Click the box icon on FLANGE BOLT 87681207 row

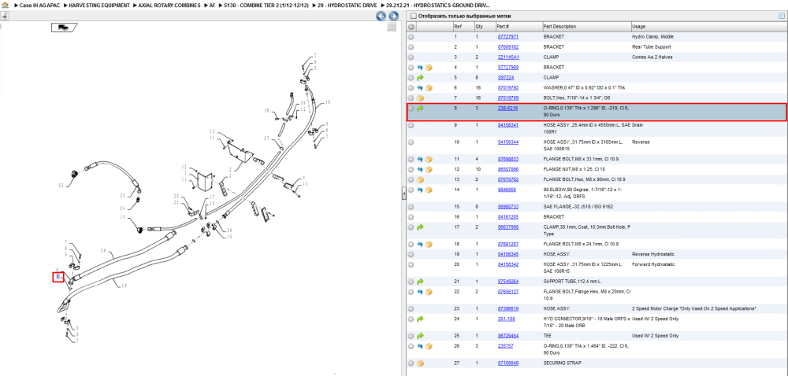pyautogui.click(x=429, y=244)
